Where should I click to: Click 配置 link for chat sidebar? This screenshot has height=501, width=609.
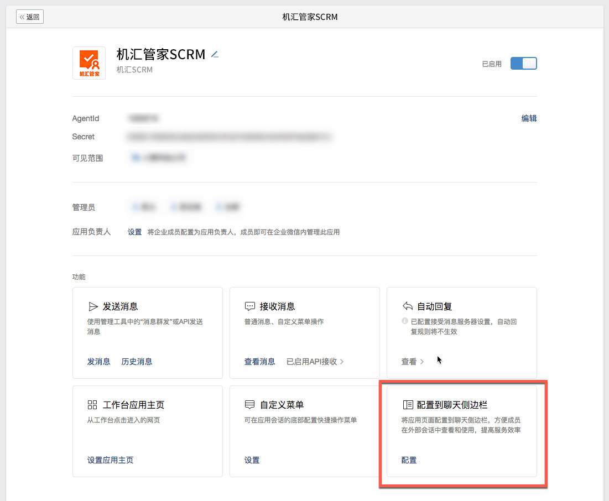[409, 460]
